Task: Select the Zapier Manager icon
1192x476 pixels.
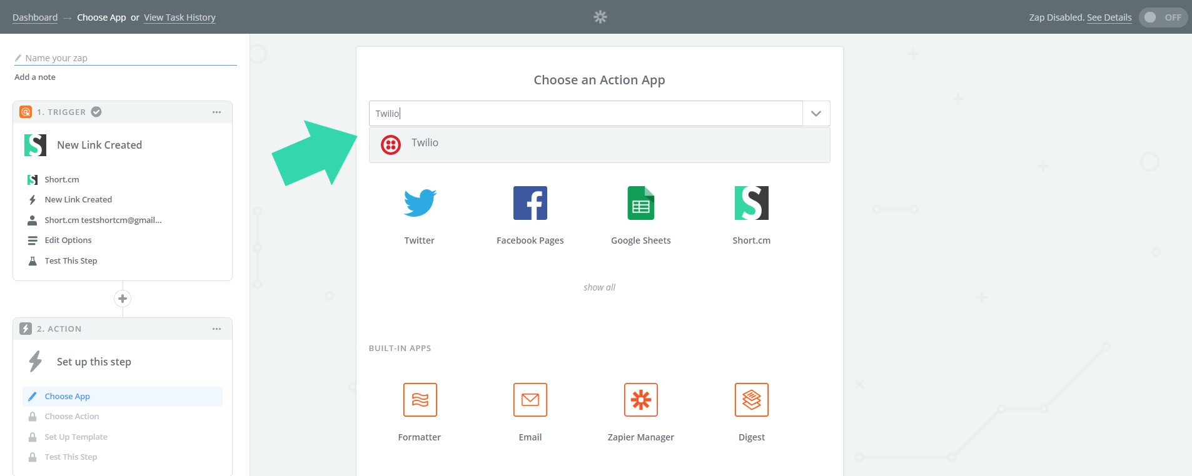Action: (x=640, y=400)
